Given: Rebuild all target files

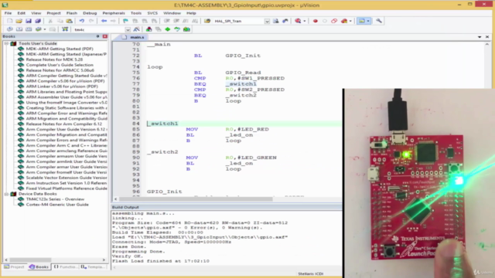Looking at the screenshot, I should point(29,29).
